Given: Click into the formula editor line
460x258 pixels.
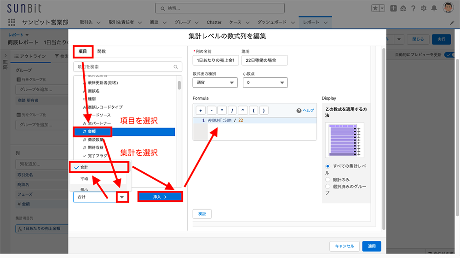Looking at the screenshot, I should pos(262,121).
